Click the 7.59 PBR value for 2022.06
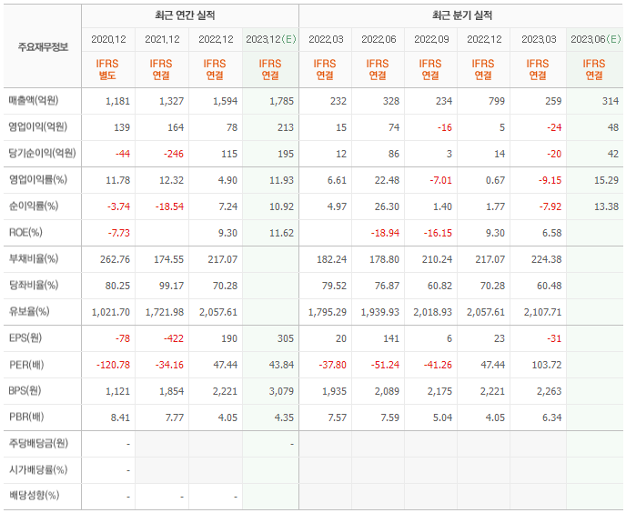 tap(389, 417)
